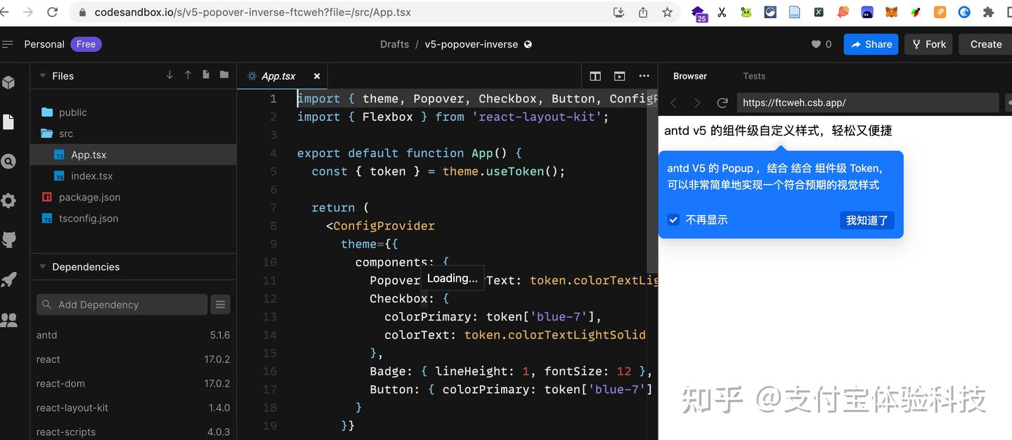Screen dimensions: 1012x440
Task: Open the Search panel in the activity bar
Action: tap(9, 161)
